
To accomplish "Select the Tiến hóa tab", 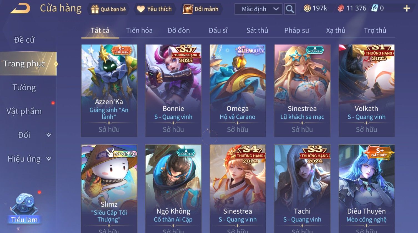I will 139,30.
